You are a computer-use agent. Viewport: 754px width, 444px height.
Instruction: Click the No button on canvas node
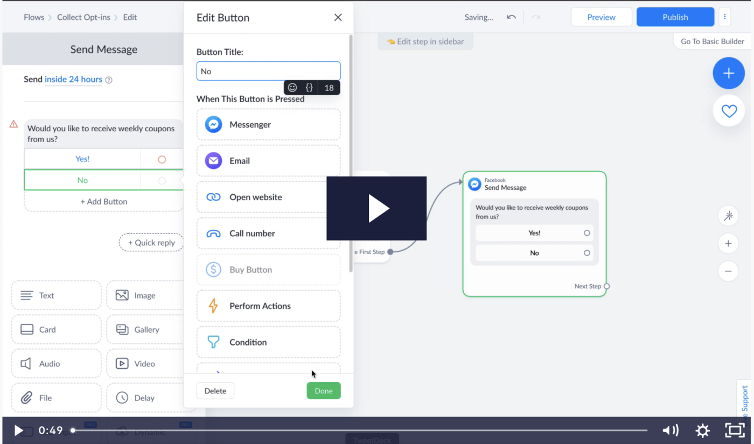coord(534,253)
